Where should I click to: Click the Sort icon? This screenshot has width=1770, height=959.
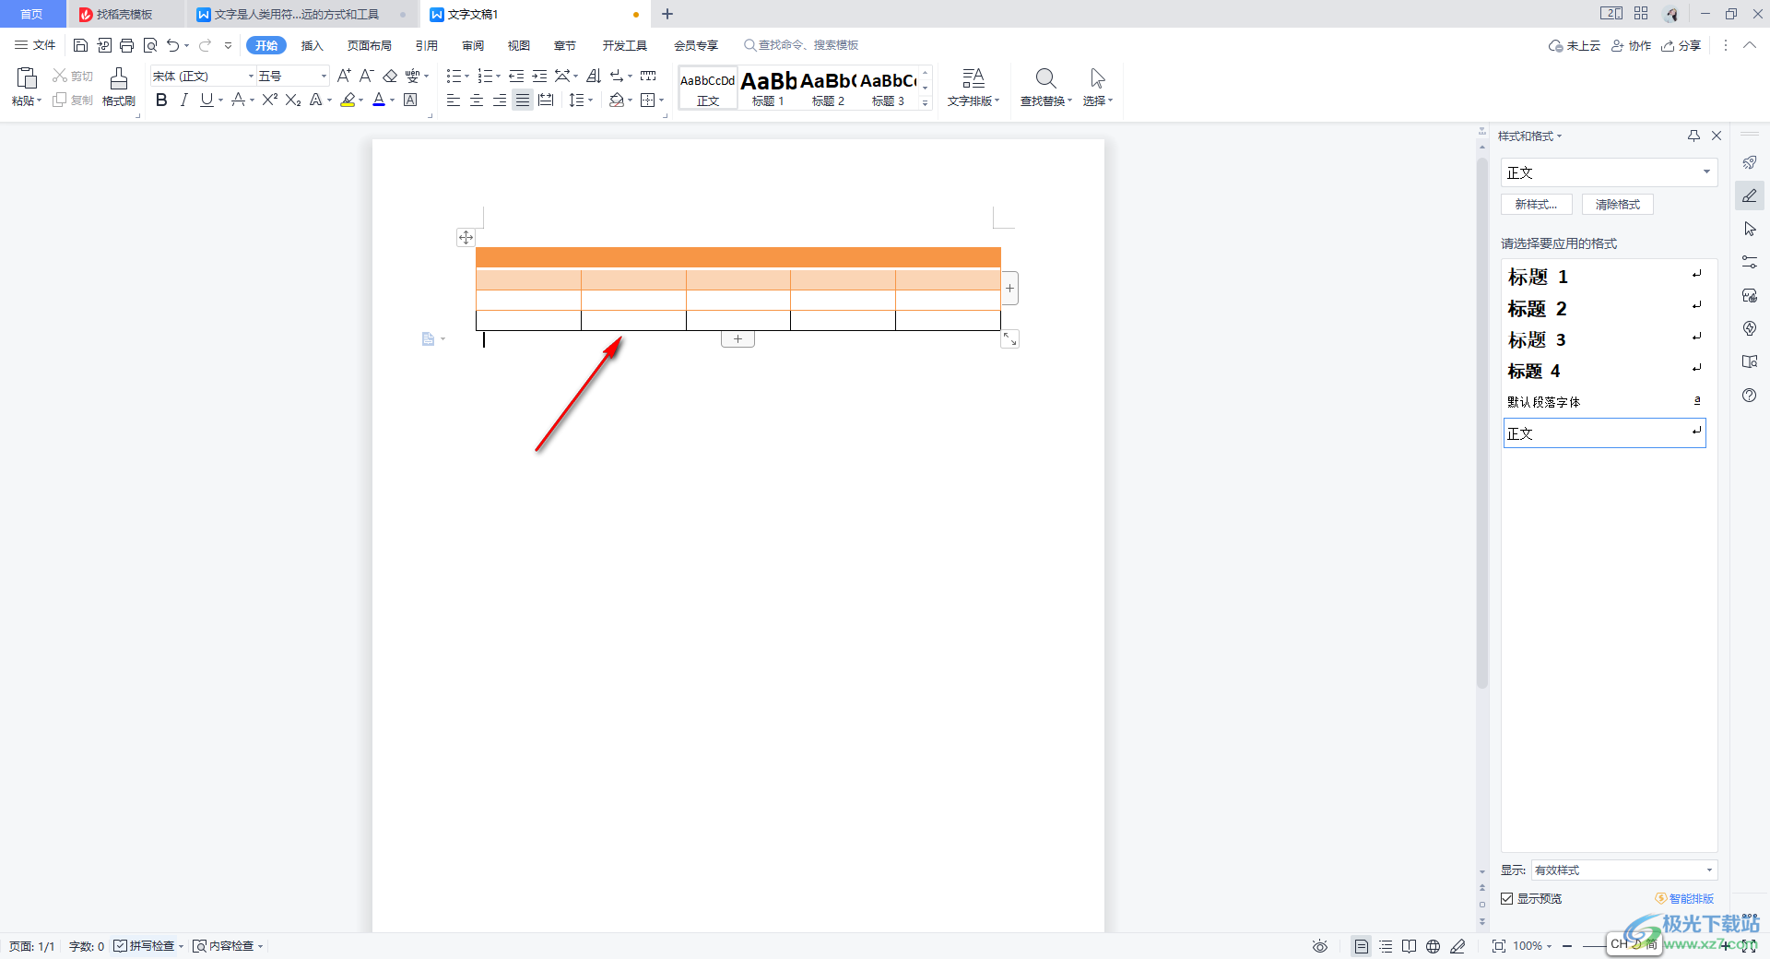pos(593,76)
